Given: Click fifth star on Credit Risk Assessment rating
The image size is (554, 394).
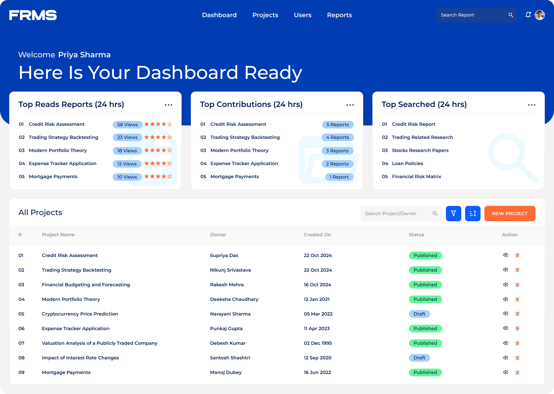Looking at the screenshot, I should pyautogui.click(x=170, y=124).
